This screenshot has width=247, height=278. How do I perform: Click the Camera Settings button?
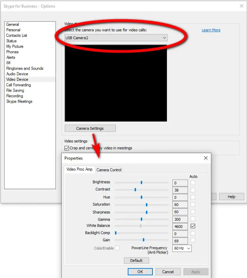tap(90, 128)
